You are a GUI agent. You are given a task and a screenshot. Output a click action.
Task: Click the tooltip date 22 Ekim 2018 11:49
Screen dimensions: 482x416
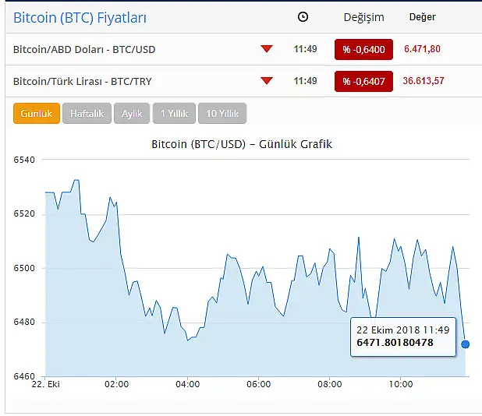coord(403,330)
